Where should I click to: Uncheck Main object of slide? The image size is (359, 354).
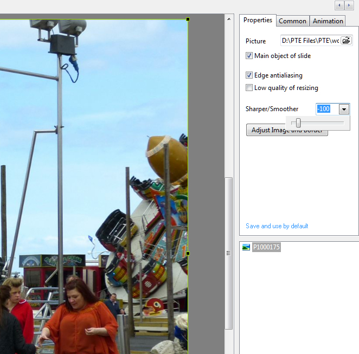[249, 56]
